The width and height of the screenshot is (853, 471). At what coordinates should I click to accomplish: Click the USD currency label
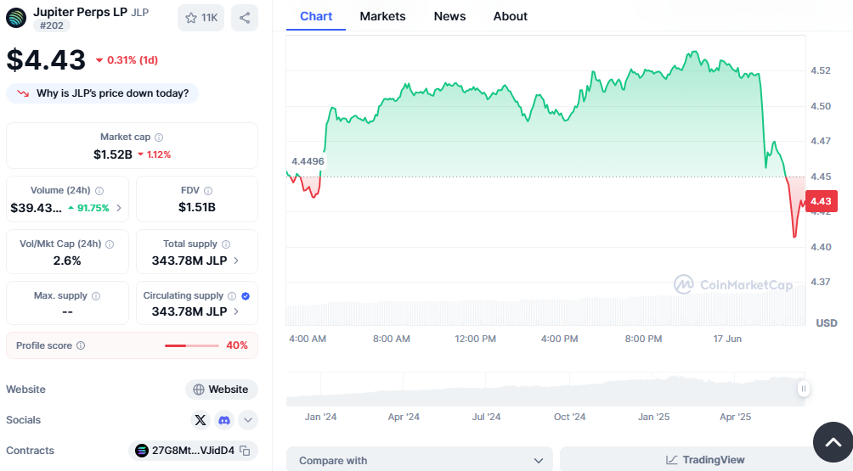point(827,323)
